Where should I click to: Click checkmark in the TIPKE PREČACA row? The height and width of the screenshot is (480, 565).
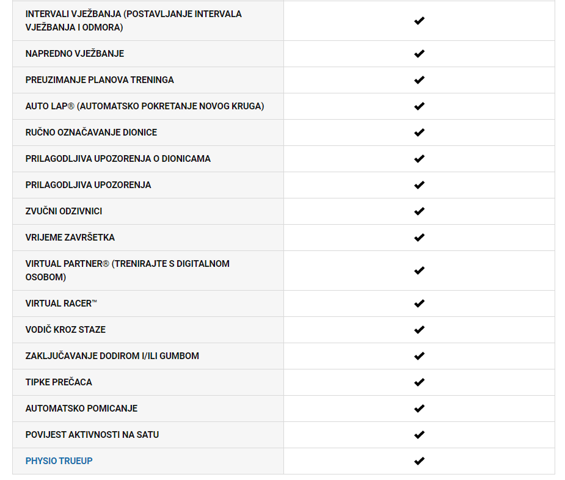coord(419,382)
